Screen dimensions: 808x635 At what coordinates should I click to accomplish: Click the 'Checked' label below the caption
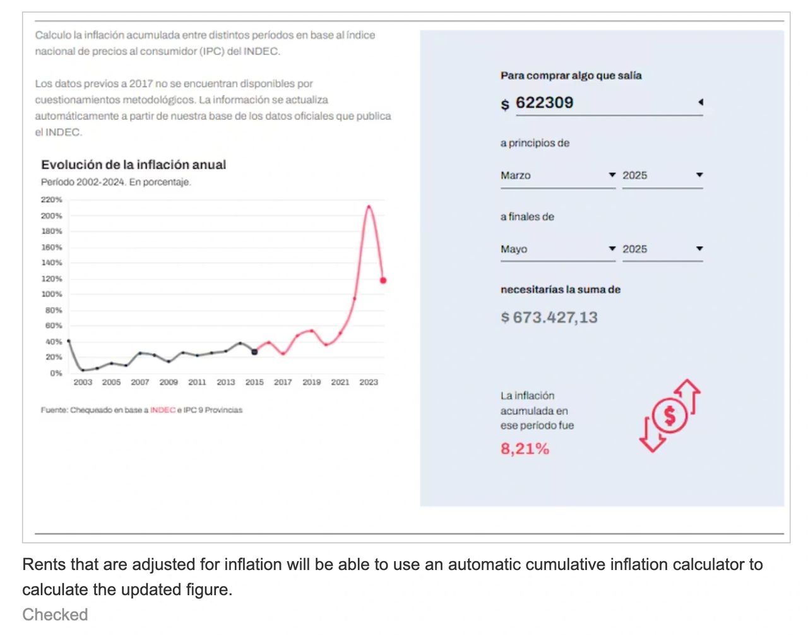[x=55, y=615]
